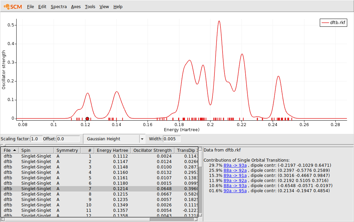Open the 90a -> 95a transition link
Screen dimensions: 354x222
235,191
